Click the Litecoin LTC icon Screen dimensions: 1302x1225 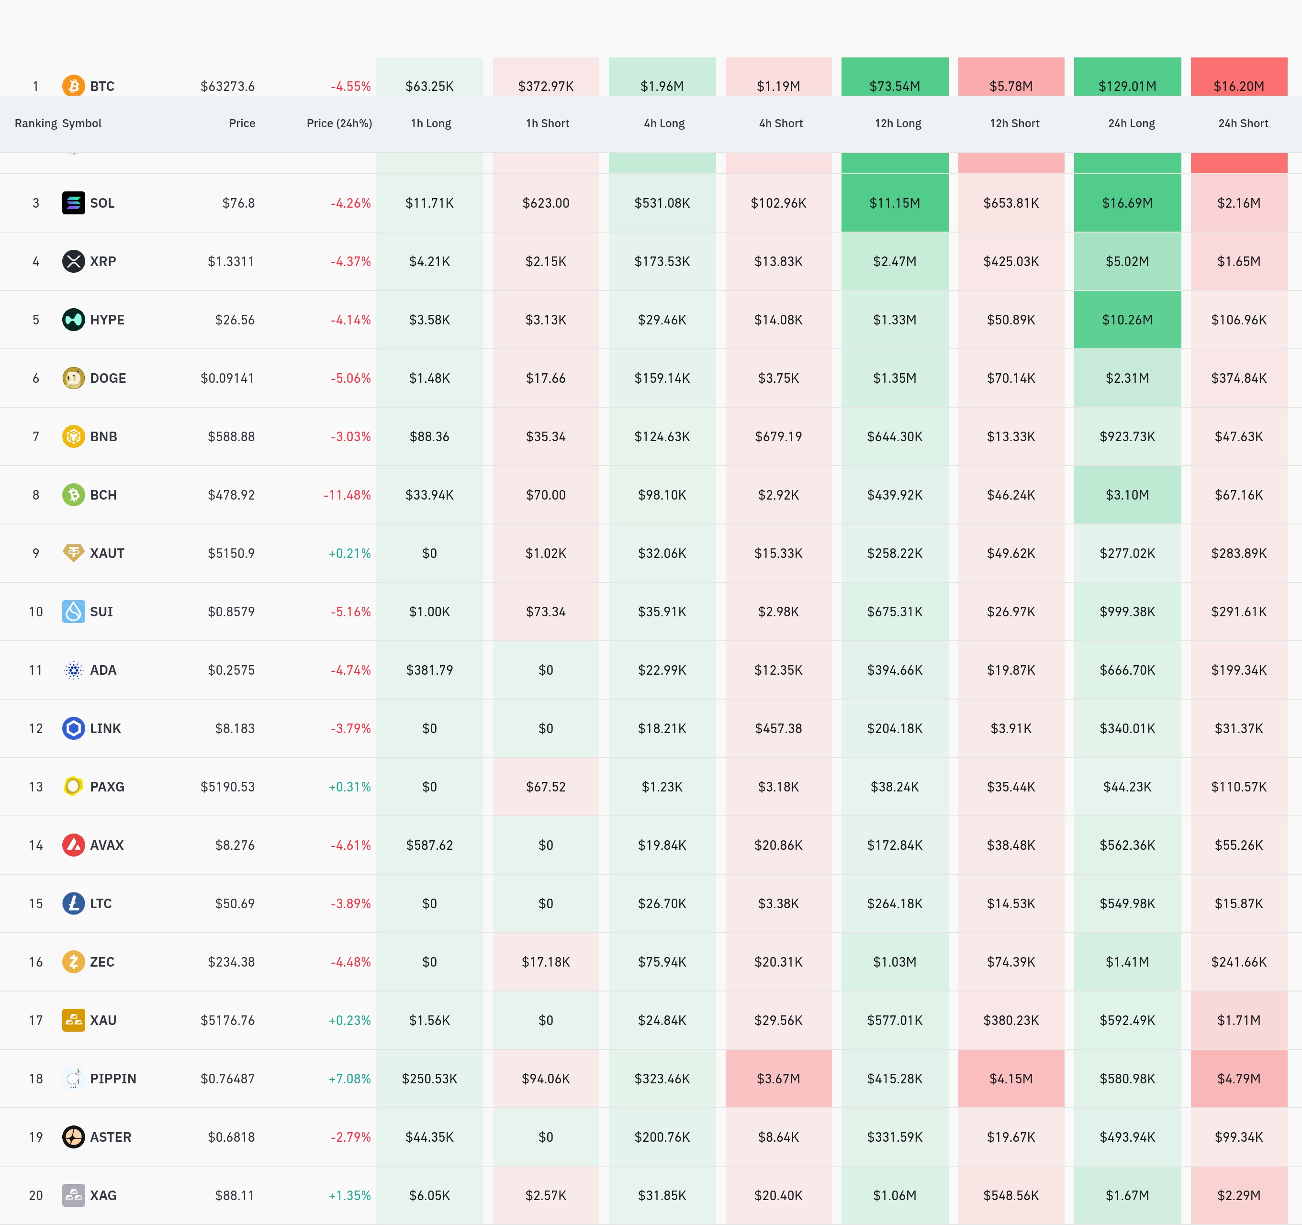pos(73,903)
